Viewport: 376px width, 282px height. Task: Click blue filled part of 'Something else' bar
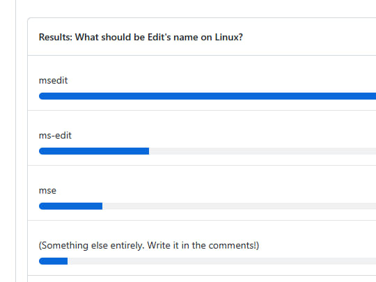(53, 261)
